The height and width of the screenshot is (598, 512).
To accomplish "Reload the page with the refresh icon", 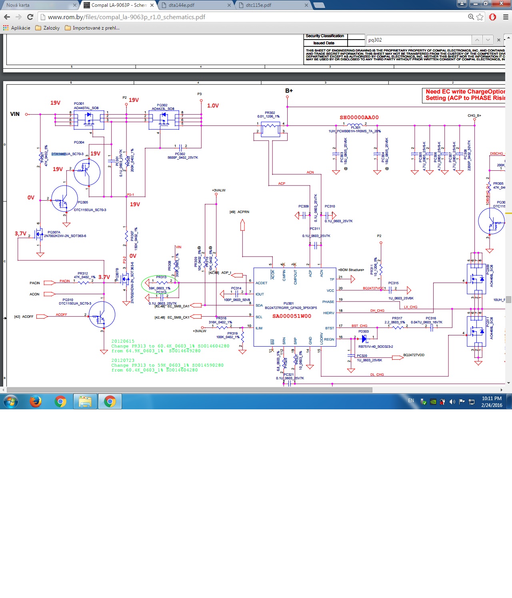I will click(30, 17).
